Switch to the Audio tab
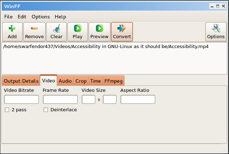229x154 pixels. [x=65, y=81]
